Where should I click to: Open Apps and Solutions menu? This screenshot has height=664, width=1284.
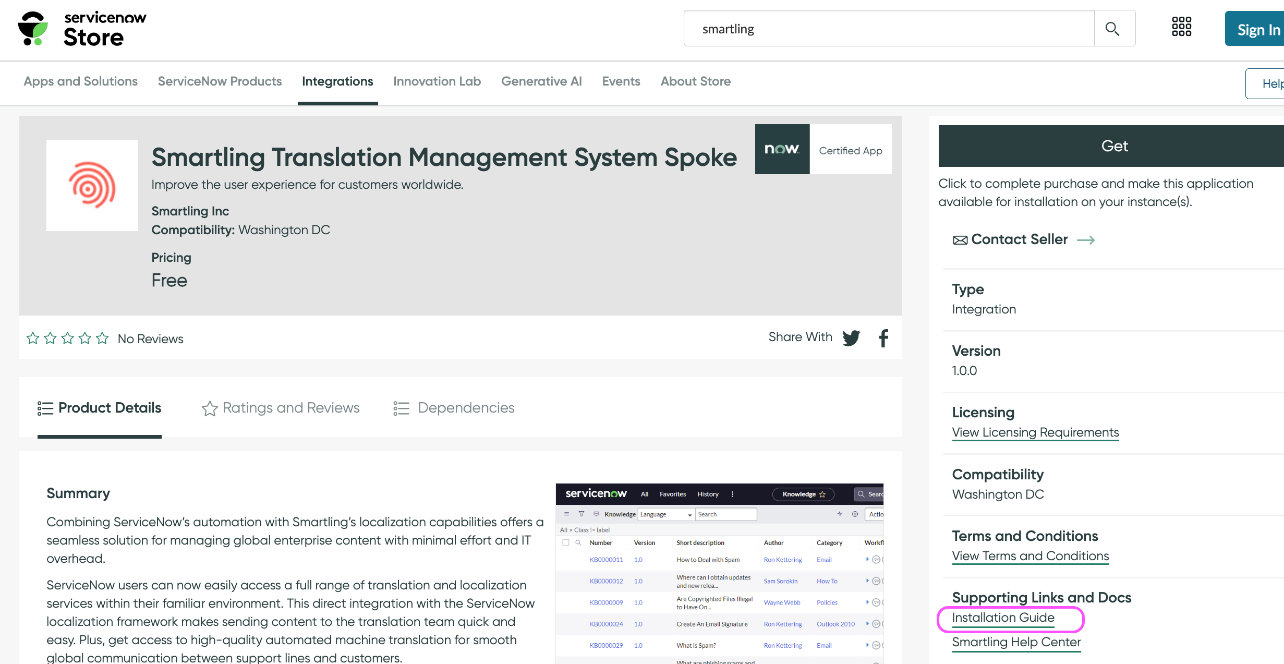(x=80, y=81)
